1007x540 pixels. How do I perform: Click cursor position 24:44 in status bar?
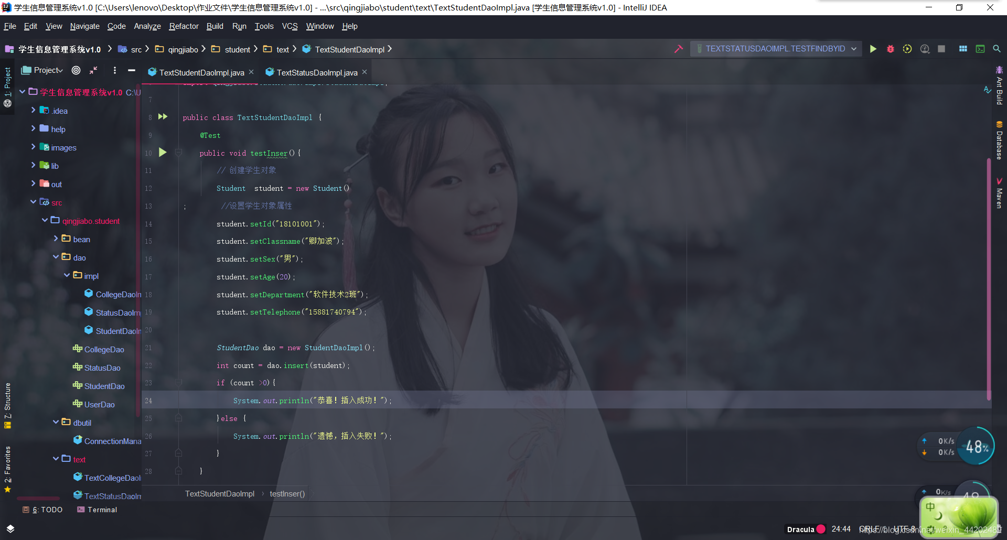(x=841, y=529)
